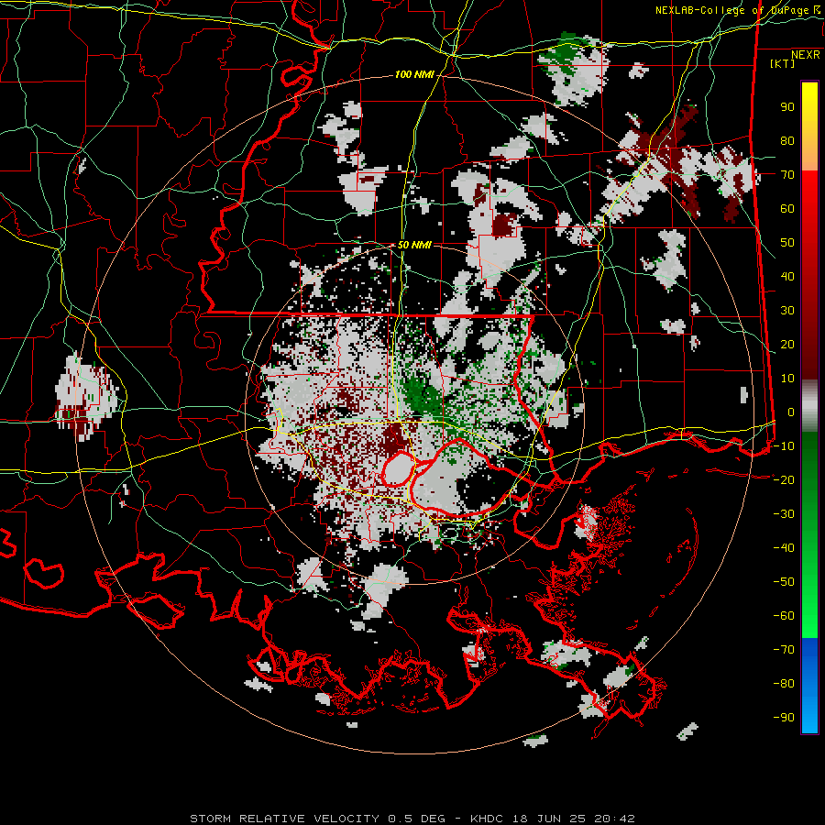Select the positive 60 legend value
The width and height of the screenshot is (825, 825).
pyautogui.click(x=787, y=209)
